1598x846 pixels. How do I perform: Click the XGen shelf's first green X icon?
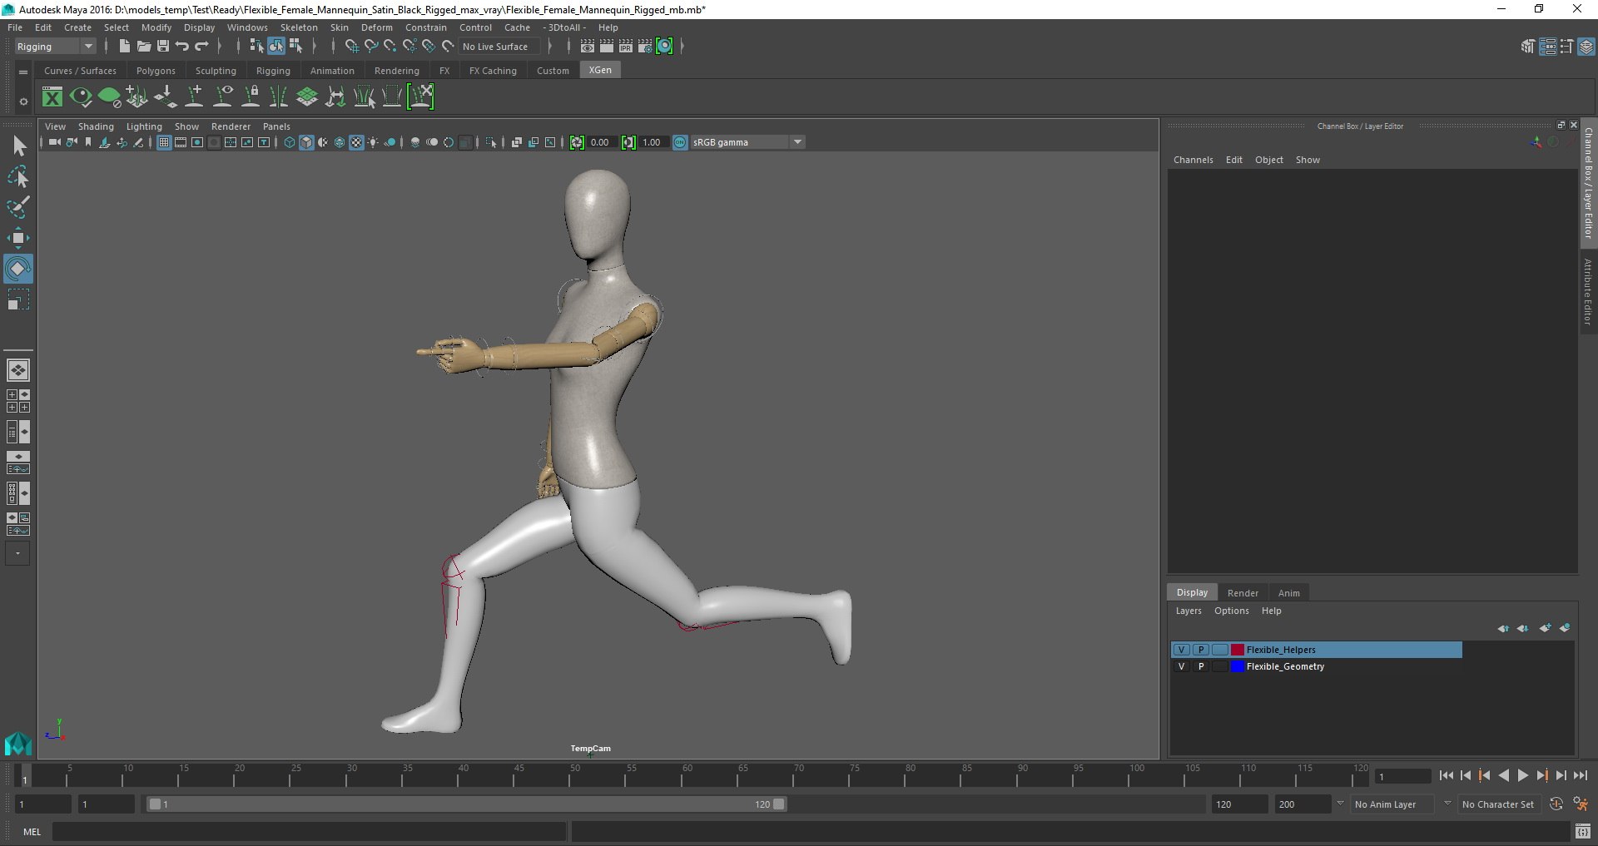tap(52, 97)
